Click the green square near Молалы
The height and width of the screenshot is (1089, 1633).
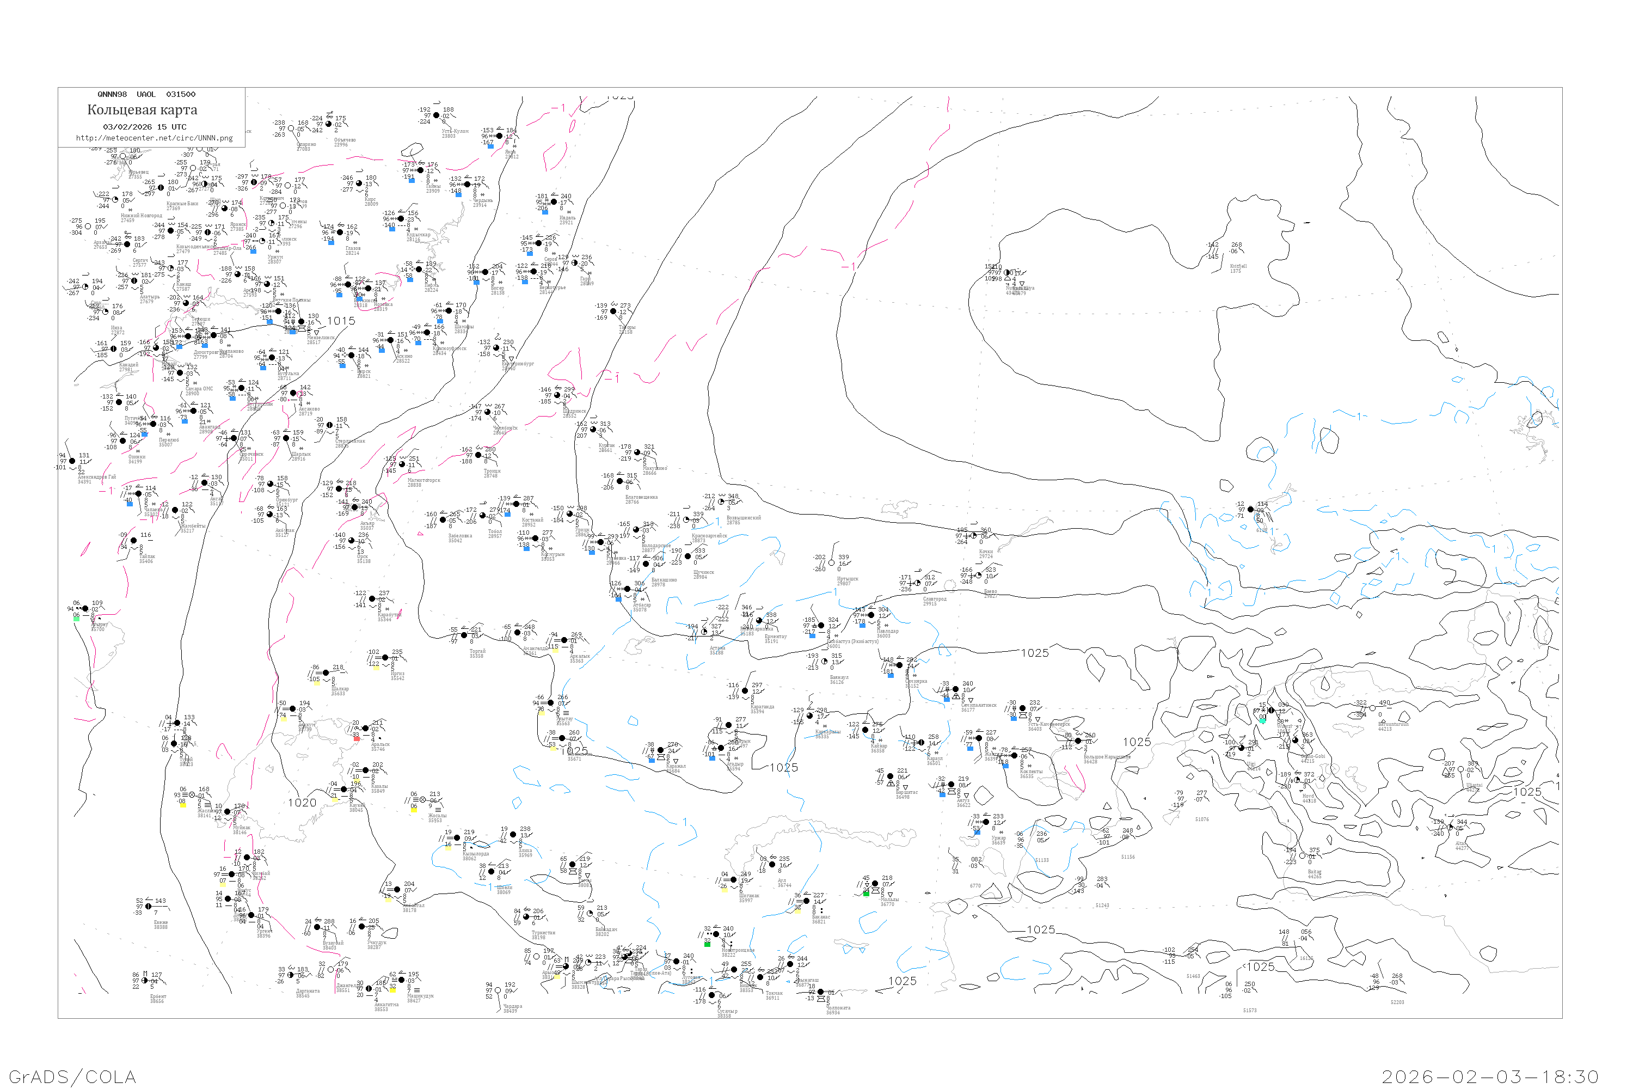pyautogui.click(x=866, y=894)
